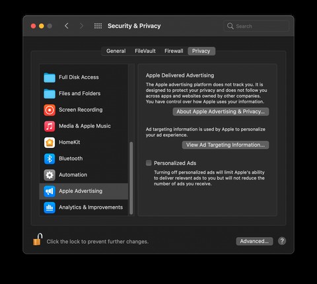Select the Apple Advertising label

click(81, 191)
